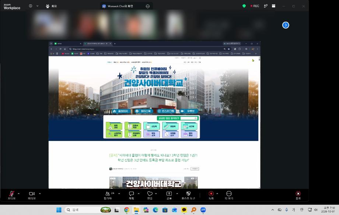
Task: Expand audio options arrow next to 오디오
Action: (x=18, y=194)
